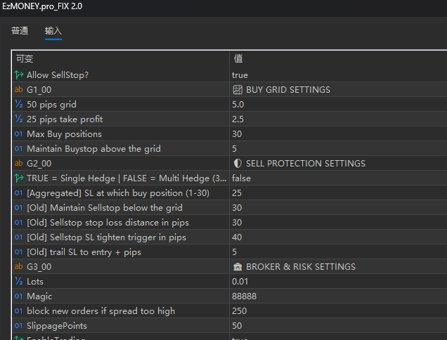Image resolution: width=447 pixels, height=340 pixels.
Task: Click the shield icon in SELL PROTECTION SETTINGS
Action: point(238,164)
